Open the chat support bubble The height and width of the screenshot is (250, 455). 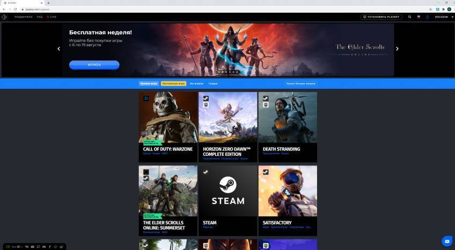pos(447,241)
